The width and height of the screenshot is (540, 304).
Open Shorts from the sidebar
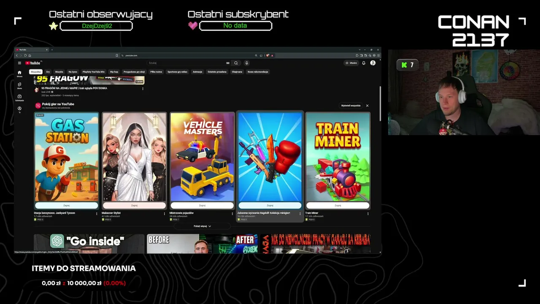[x=19, y=86]
